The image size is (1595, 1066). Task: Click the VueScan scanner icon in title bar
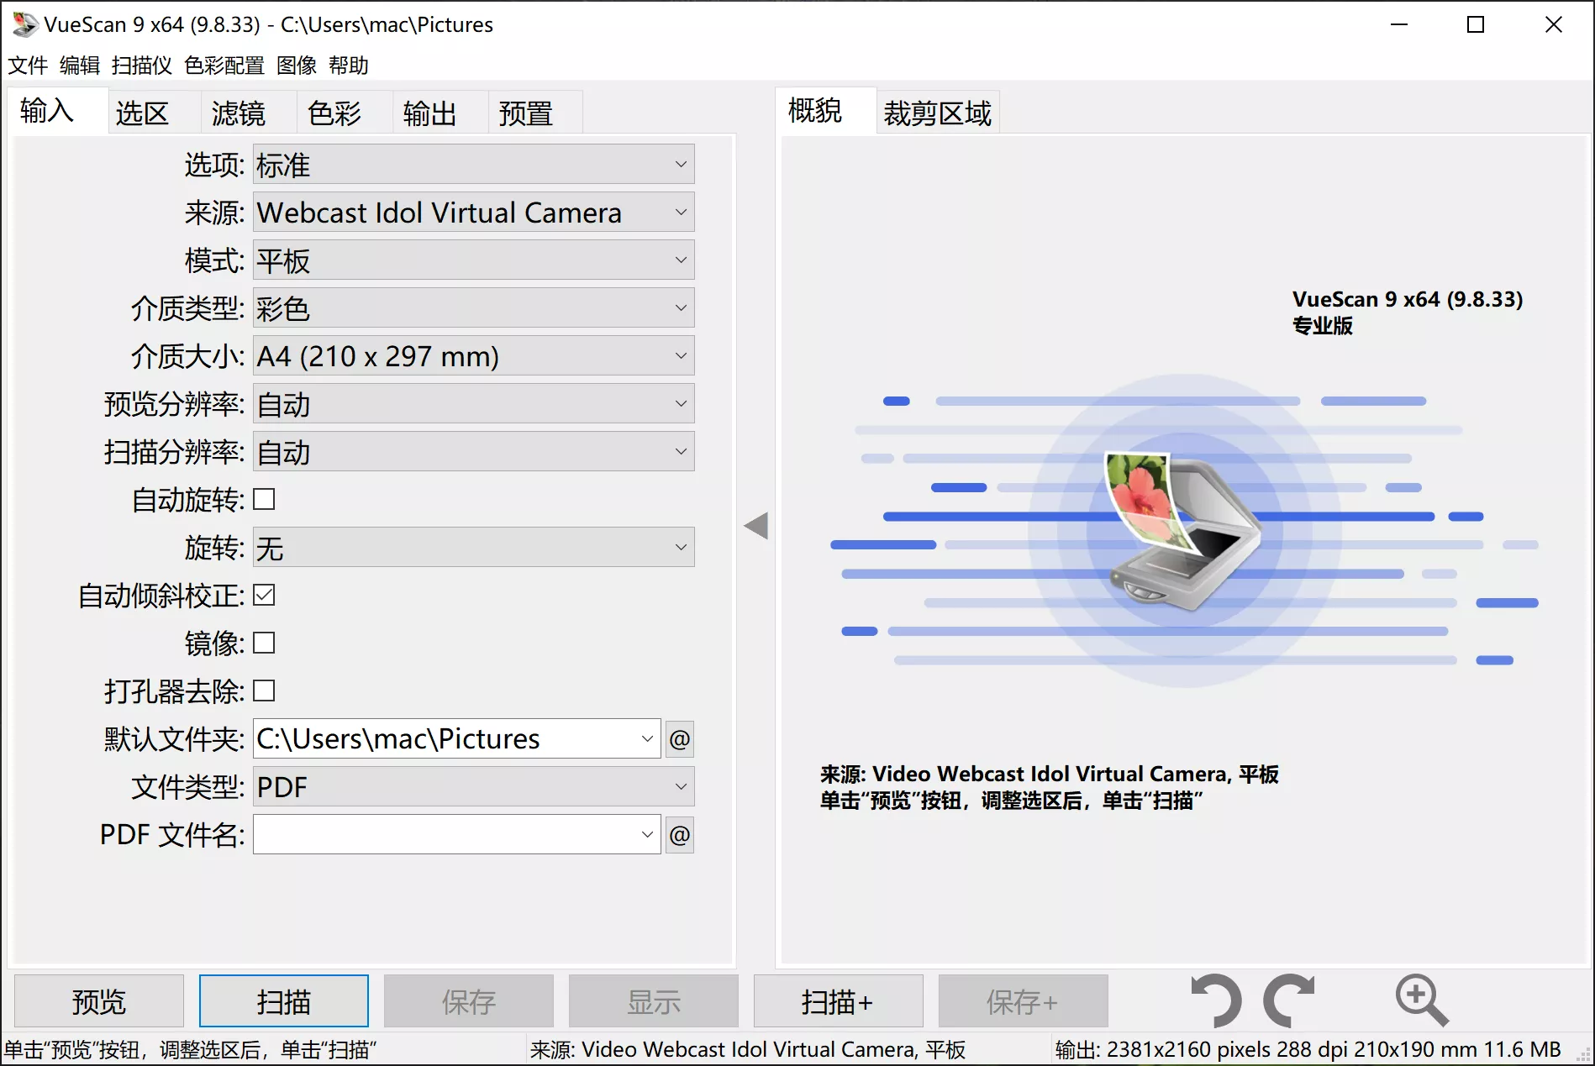24,24
